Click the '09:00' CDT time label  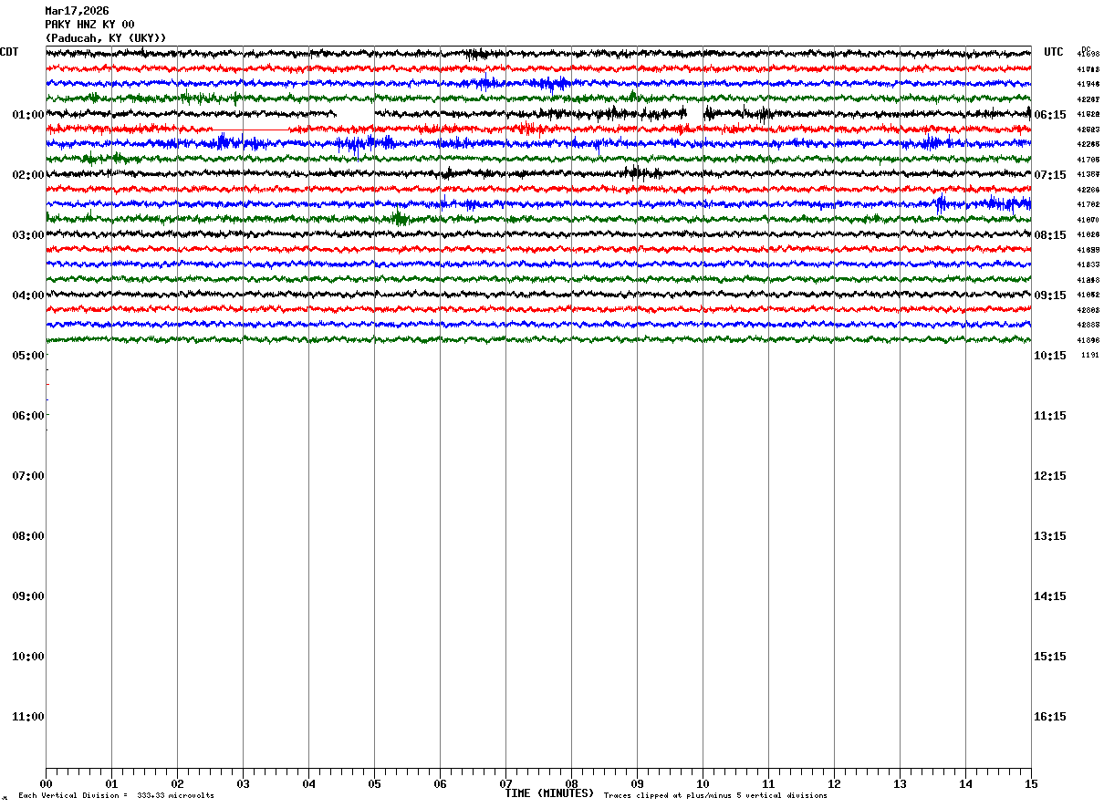(28, 596)
